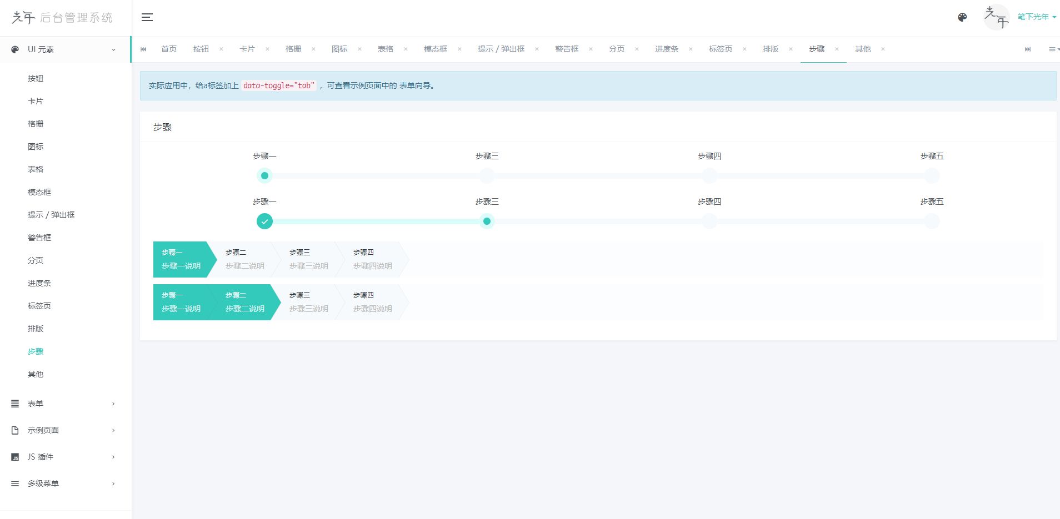Switch to the 首页 tab
The width and height of the screenshot is (1060, 519).
[169, 49]
